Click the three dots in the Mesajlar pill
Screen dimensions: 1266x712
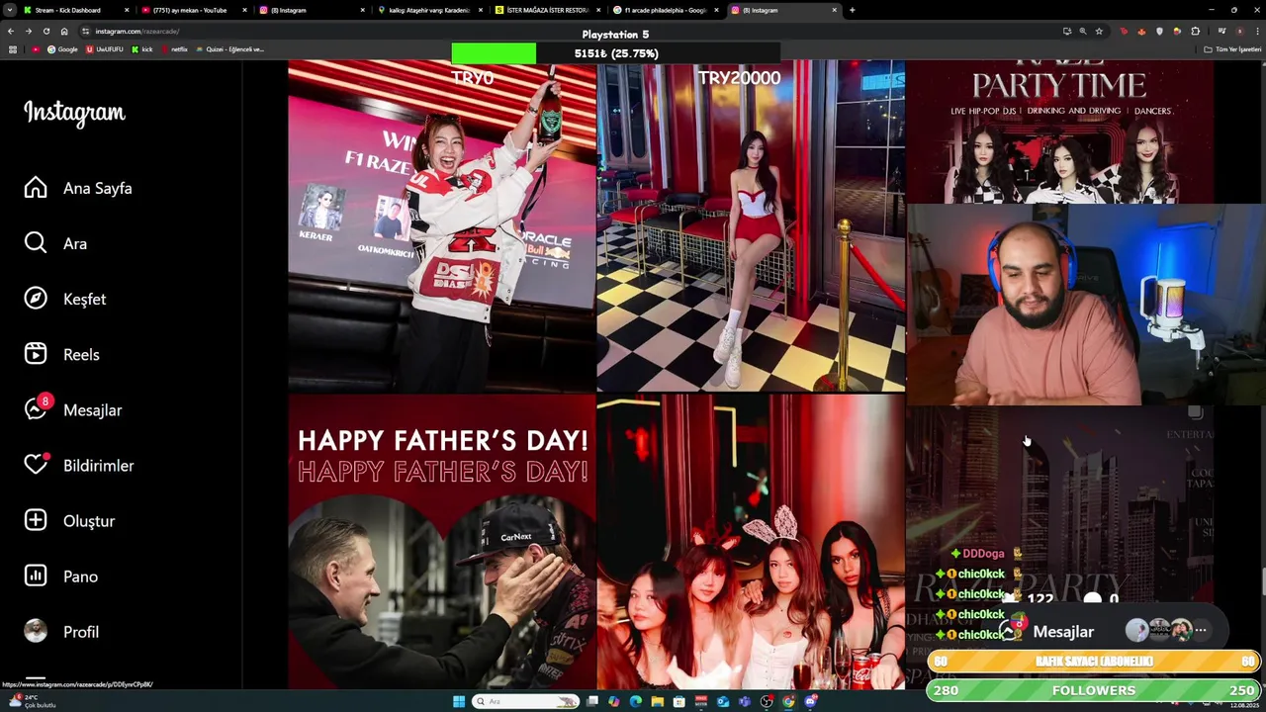click(x=1201, y=630)
